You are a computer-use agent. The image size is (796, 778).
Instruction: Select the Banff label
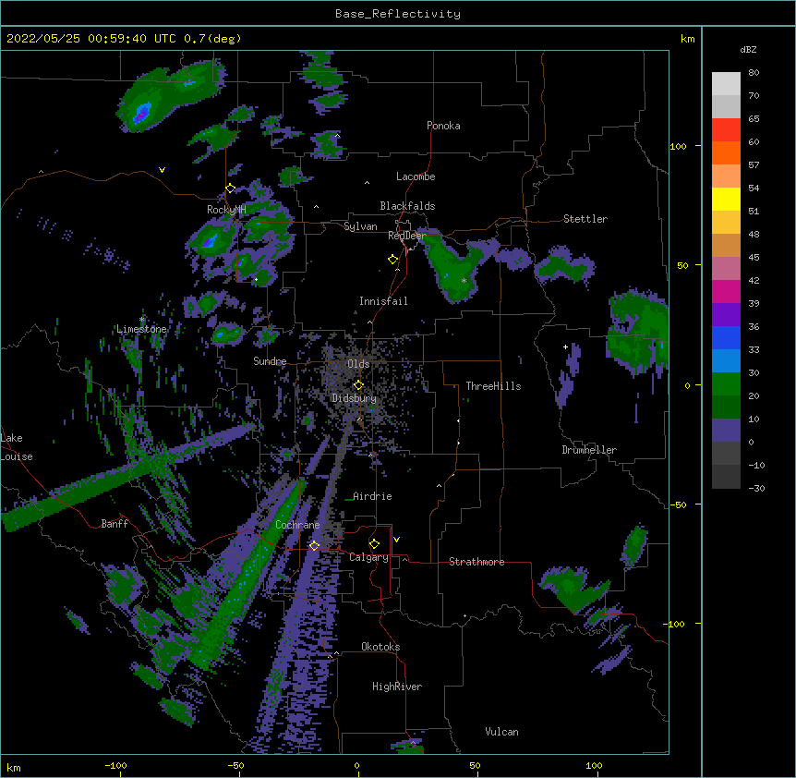click(x=115, y=524)
